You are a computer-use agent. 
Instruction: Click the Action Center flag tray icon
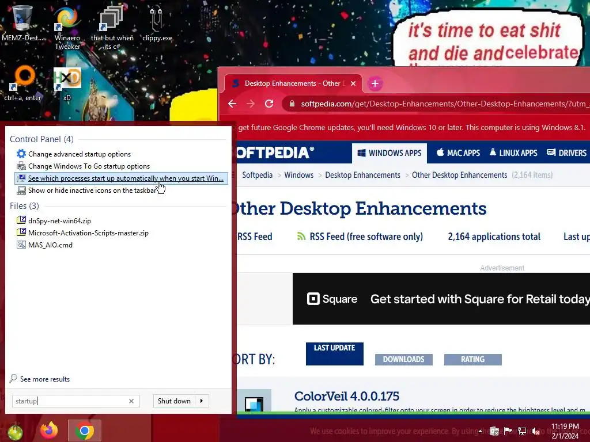pos(508,430)
